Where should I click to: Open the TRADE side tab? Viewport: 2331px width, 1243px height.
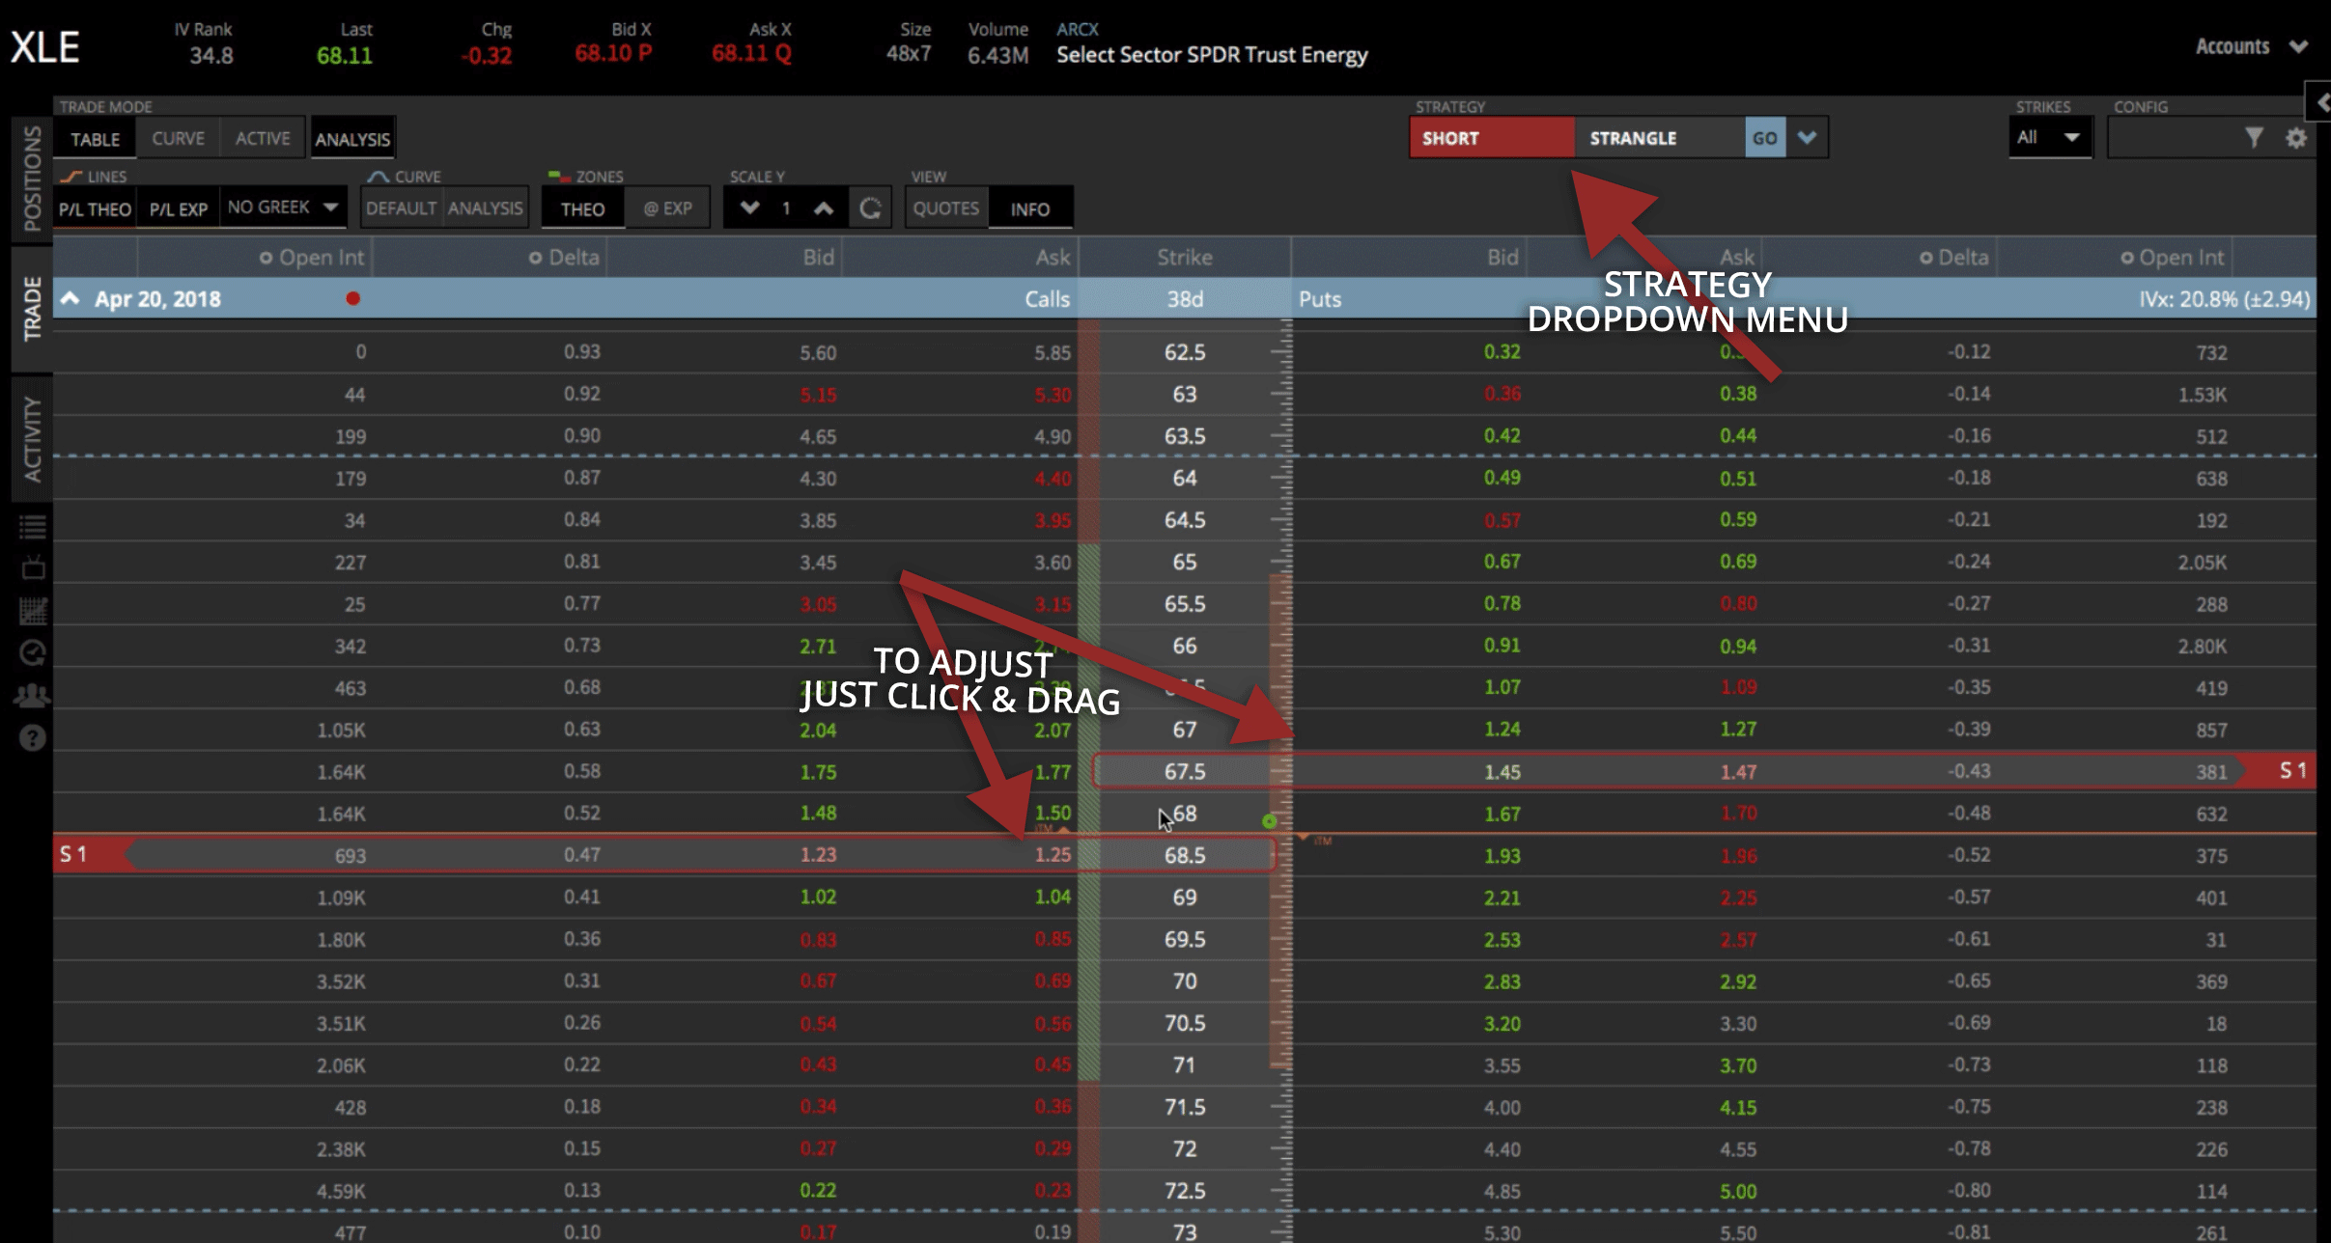pos(32,309)
